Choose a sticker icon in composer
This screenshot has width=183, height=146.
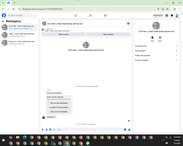(x=51, y=130)
